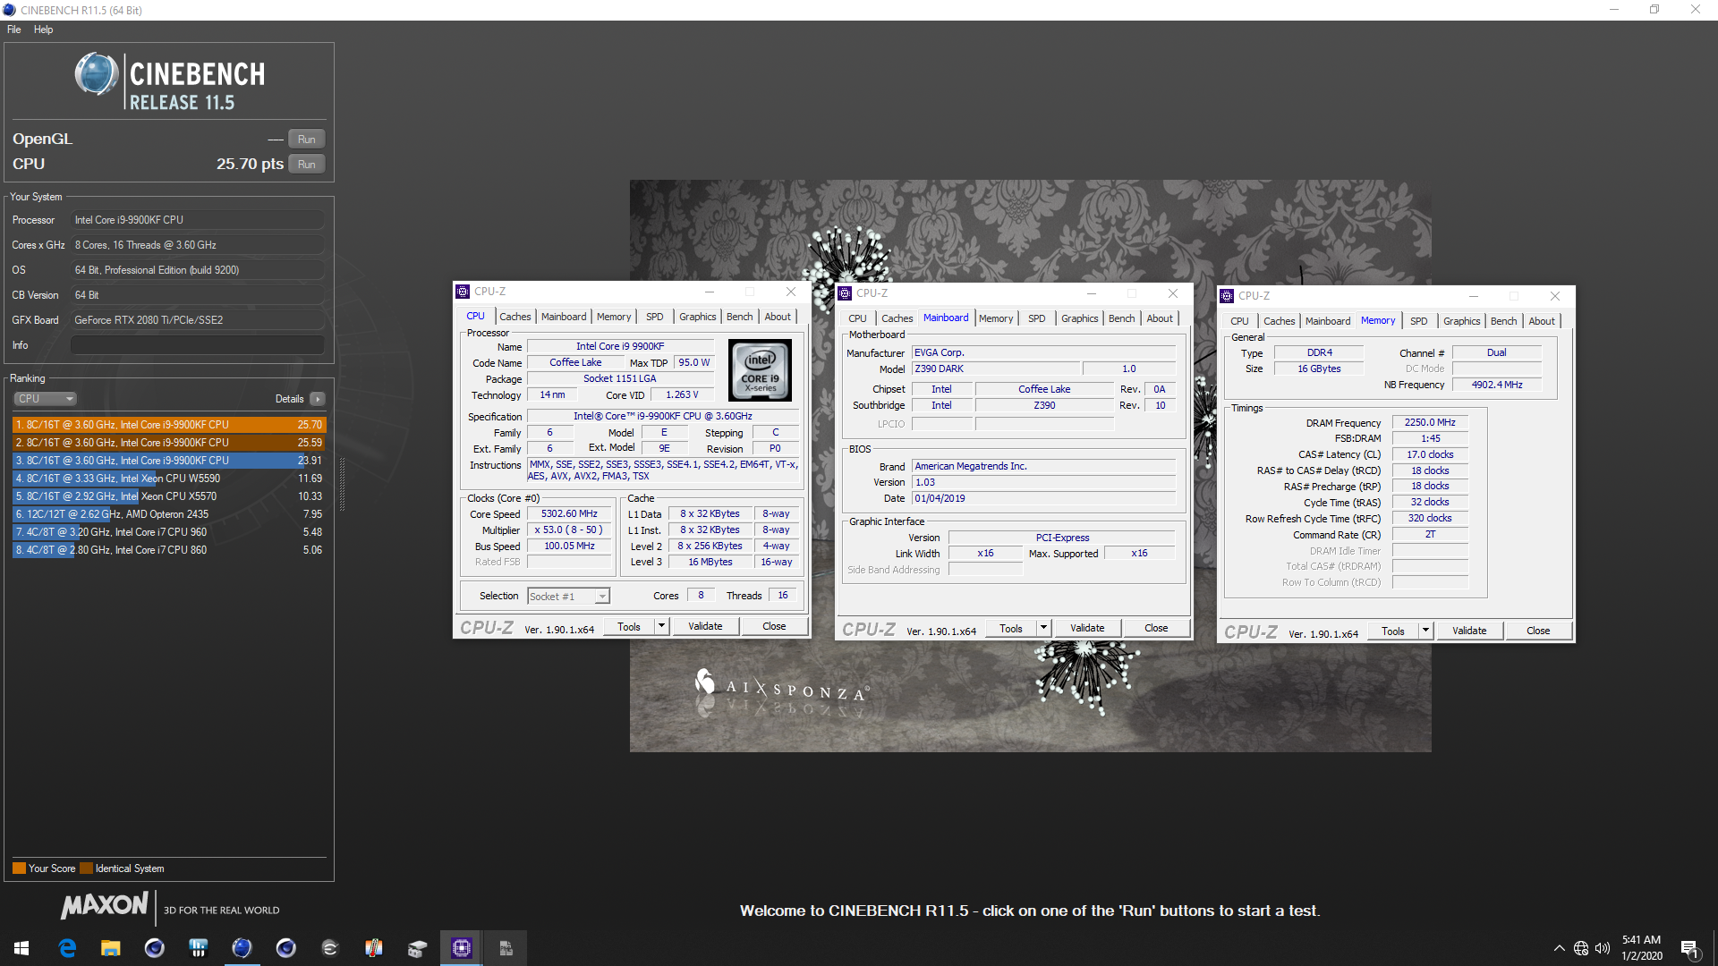
Task: Click the Intel Core i9 X-series logo
Action: (x=761, y=370)
